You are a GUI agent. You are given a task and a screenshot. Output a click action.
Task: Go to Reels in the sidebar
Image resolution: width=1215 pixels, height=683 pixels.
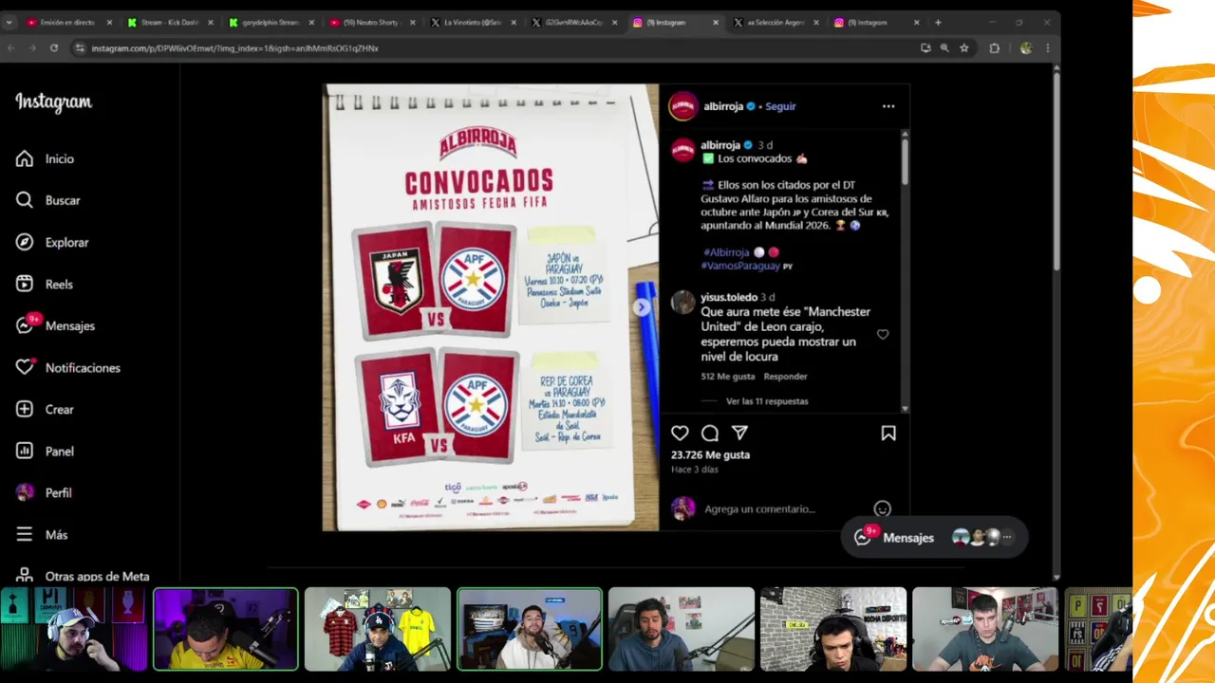pos(45,284)
